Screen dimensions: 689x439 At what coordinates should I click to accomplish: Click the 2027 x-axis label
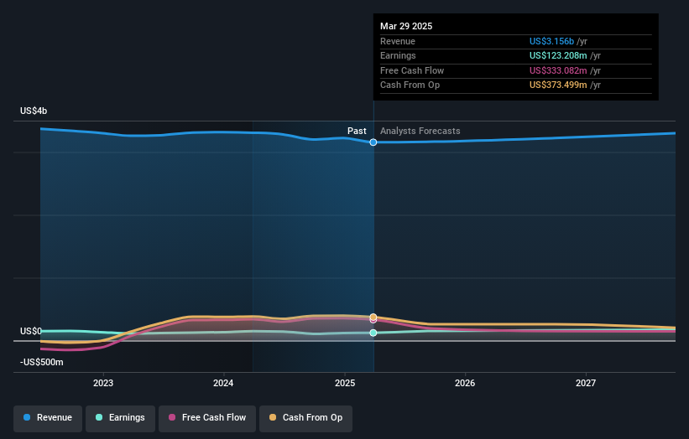click(x=586, y=383)
